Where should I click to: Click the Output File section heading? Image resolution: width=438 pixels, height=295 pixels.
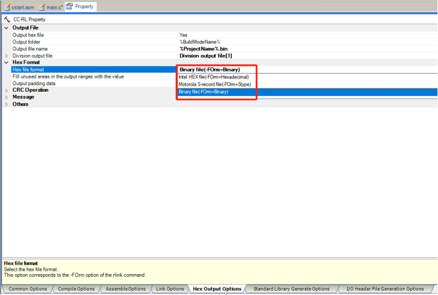click(25, 27)
